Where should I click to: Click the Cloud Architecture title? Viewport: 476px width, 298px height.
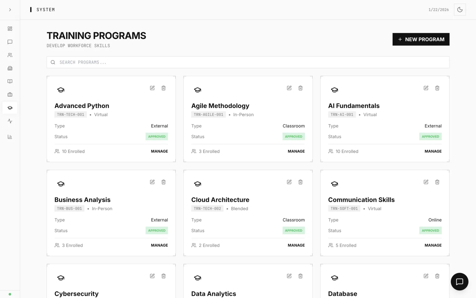click(x=220, y=200)
